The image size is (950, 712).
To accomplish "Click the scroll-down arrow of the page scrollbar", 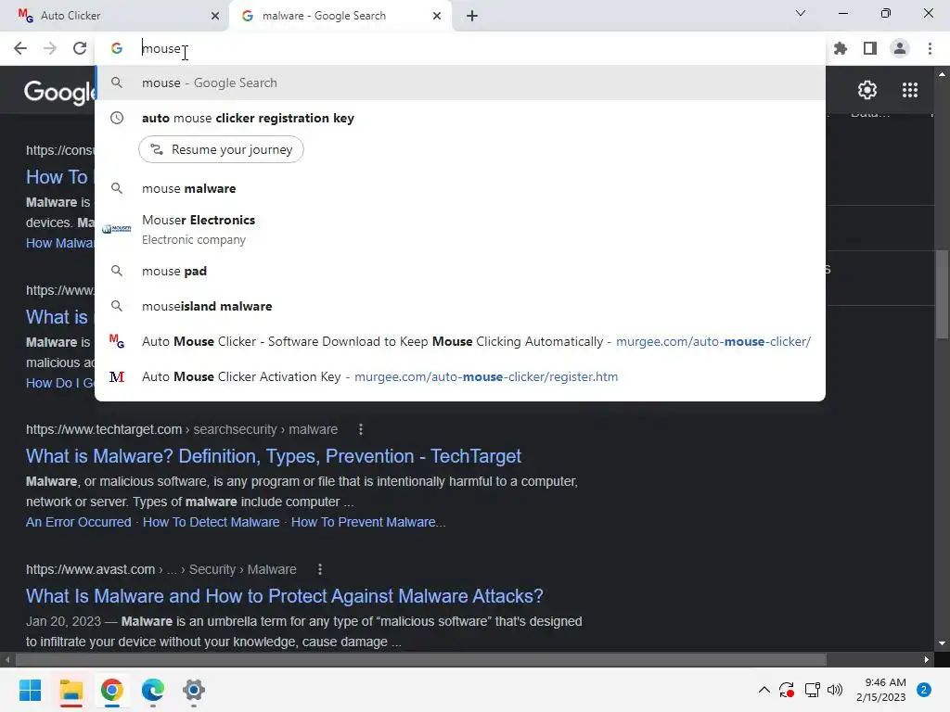I will (942, 643).
